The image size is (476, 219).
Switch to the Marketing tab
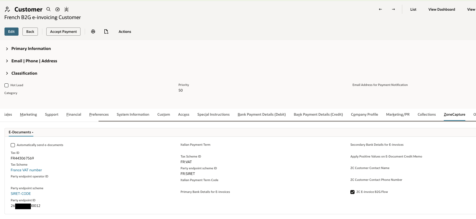click(29, 115)
